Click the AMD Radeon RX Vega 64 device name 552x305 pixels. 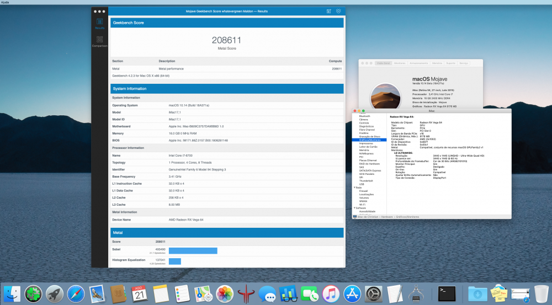[186, 220]
